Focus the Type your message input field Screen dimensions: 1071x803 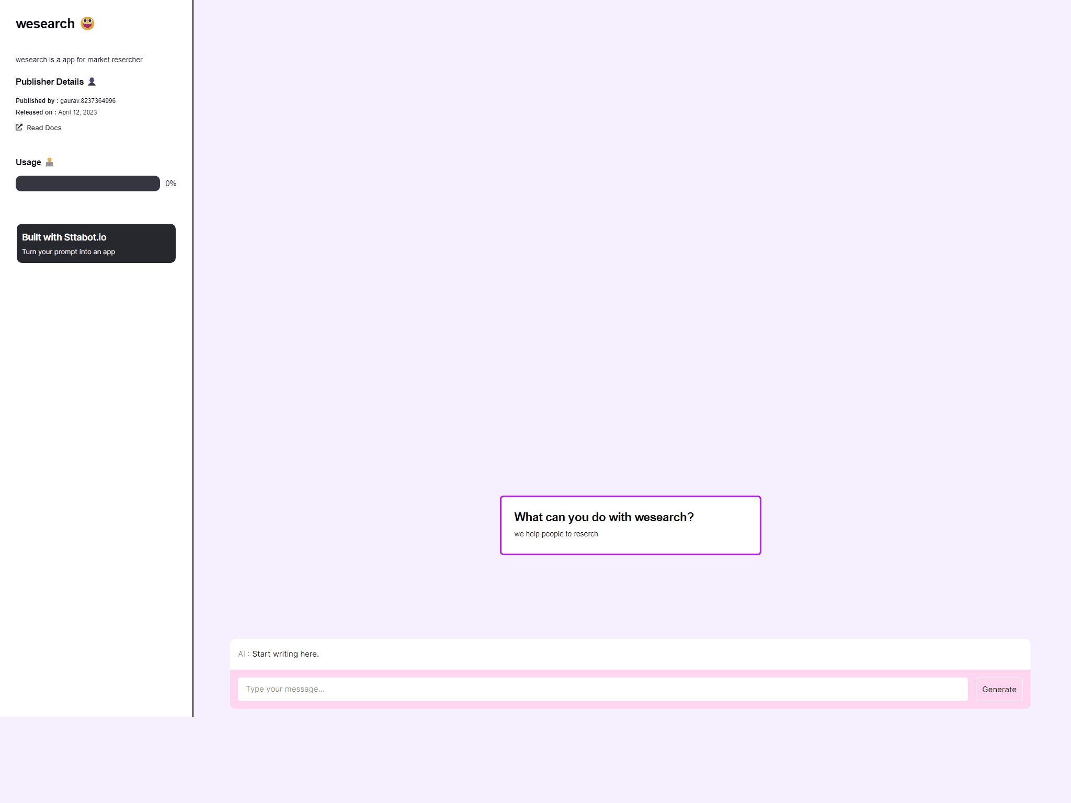pos(602,689)
